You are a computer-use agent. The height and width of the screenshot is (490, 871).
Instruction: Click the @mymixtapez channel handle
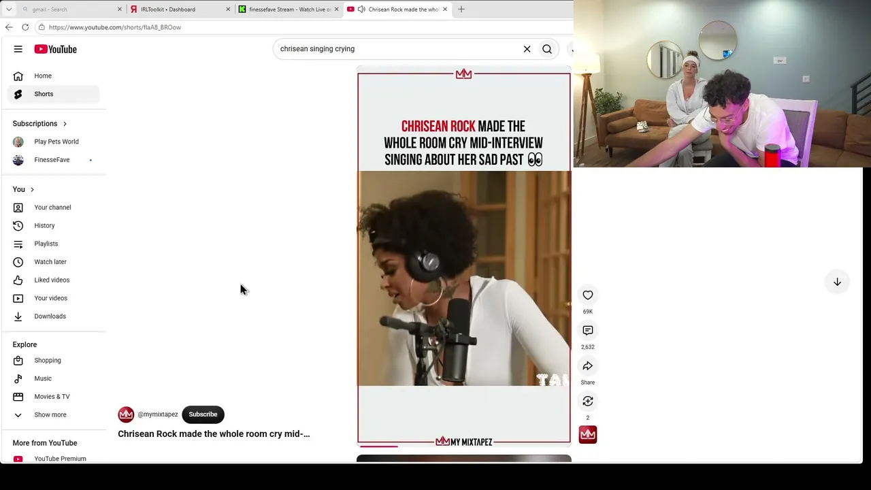[x=158, y=414]
